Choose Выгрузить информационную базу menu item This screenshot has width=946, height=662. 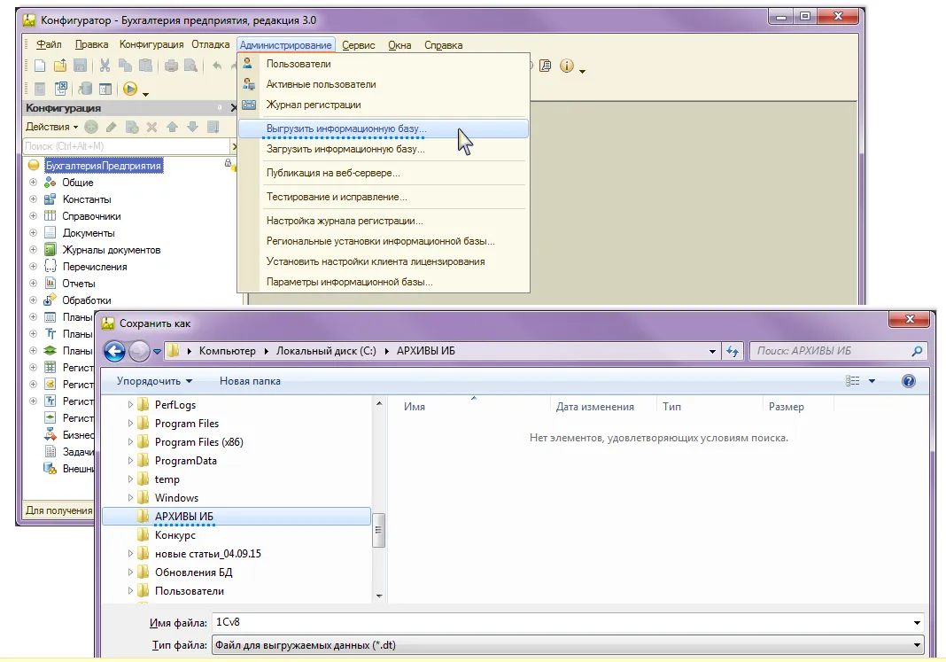384,129
